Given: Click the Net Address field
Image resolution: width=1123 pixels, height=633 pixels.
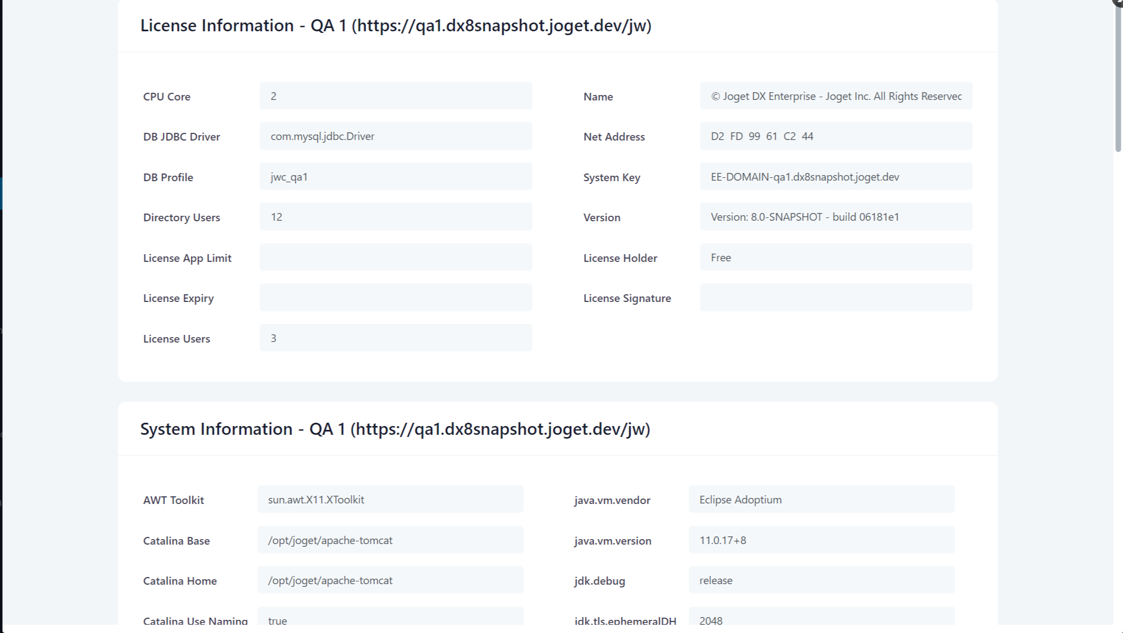Looking at the screenshot, I should pos(836,136).
